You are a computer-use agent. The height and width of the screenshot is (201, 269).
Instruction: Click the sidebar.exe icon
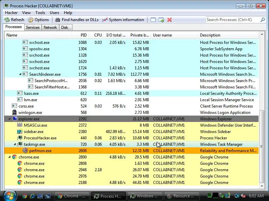point(20,132)
